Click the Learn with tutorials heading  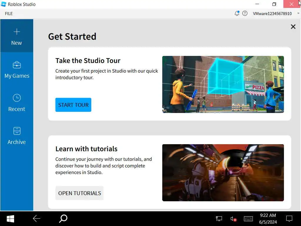[86, 149]
